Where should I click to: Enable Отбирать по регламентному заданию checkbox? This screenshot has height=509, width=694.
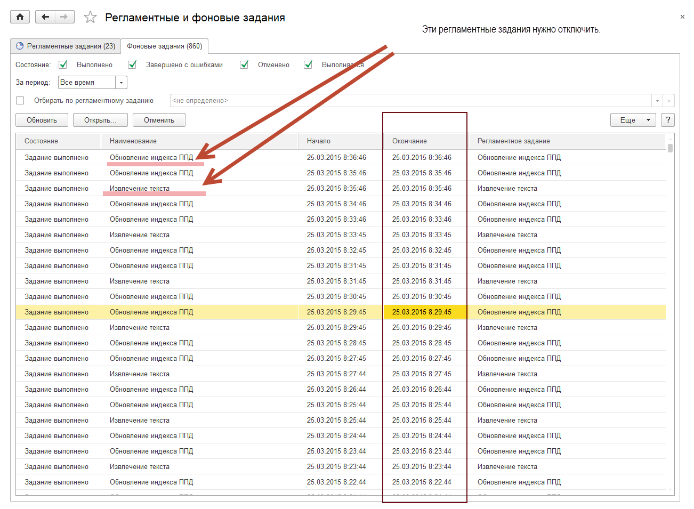20,100
